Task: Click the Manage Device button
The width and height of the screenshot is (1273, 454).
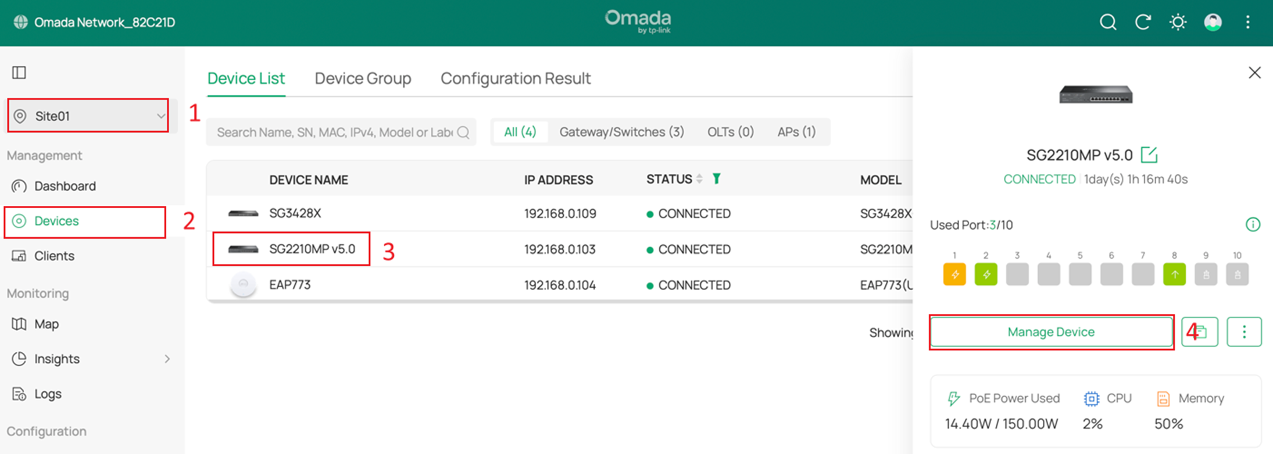Action: coord(1051,332)
